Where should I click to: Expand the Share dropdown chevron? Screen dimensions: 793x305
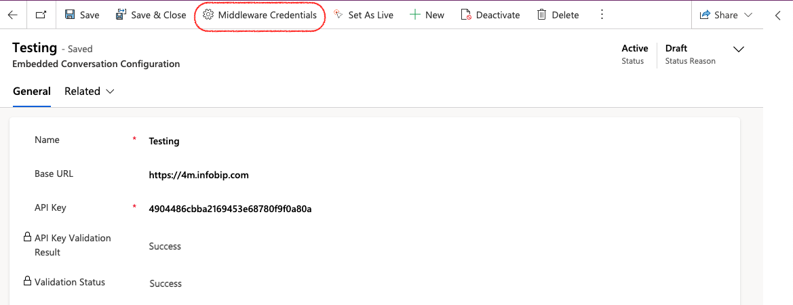(748, 15)
